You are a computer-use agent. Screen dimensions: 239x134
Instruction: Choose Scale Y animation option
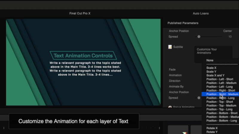211,71
